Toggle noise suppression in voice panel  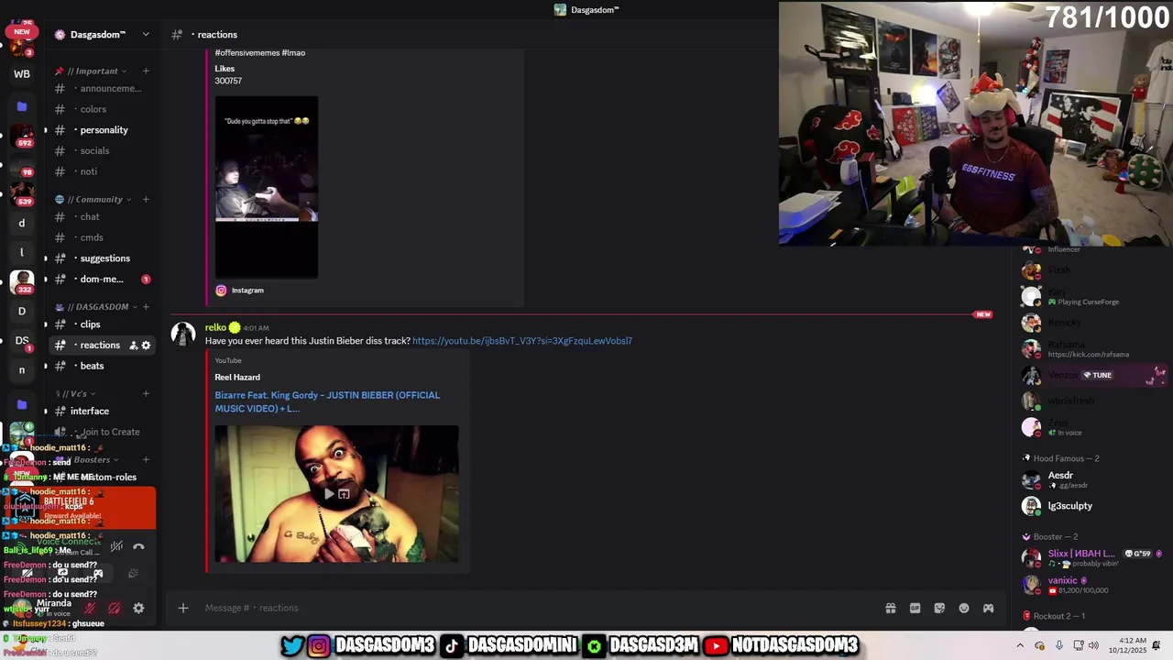click(116, 546)
